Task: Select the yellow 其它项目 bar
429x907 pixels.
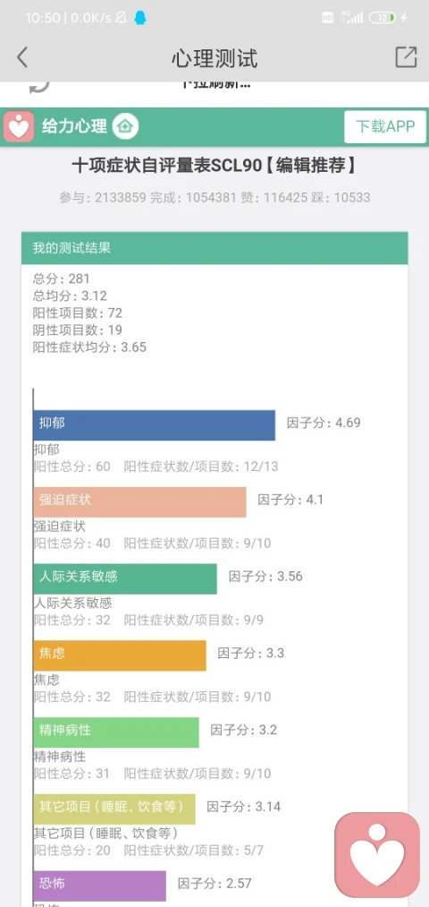Action: coord(114,809)
